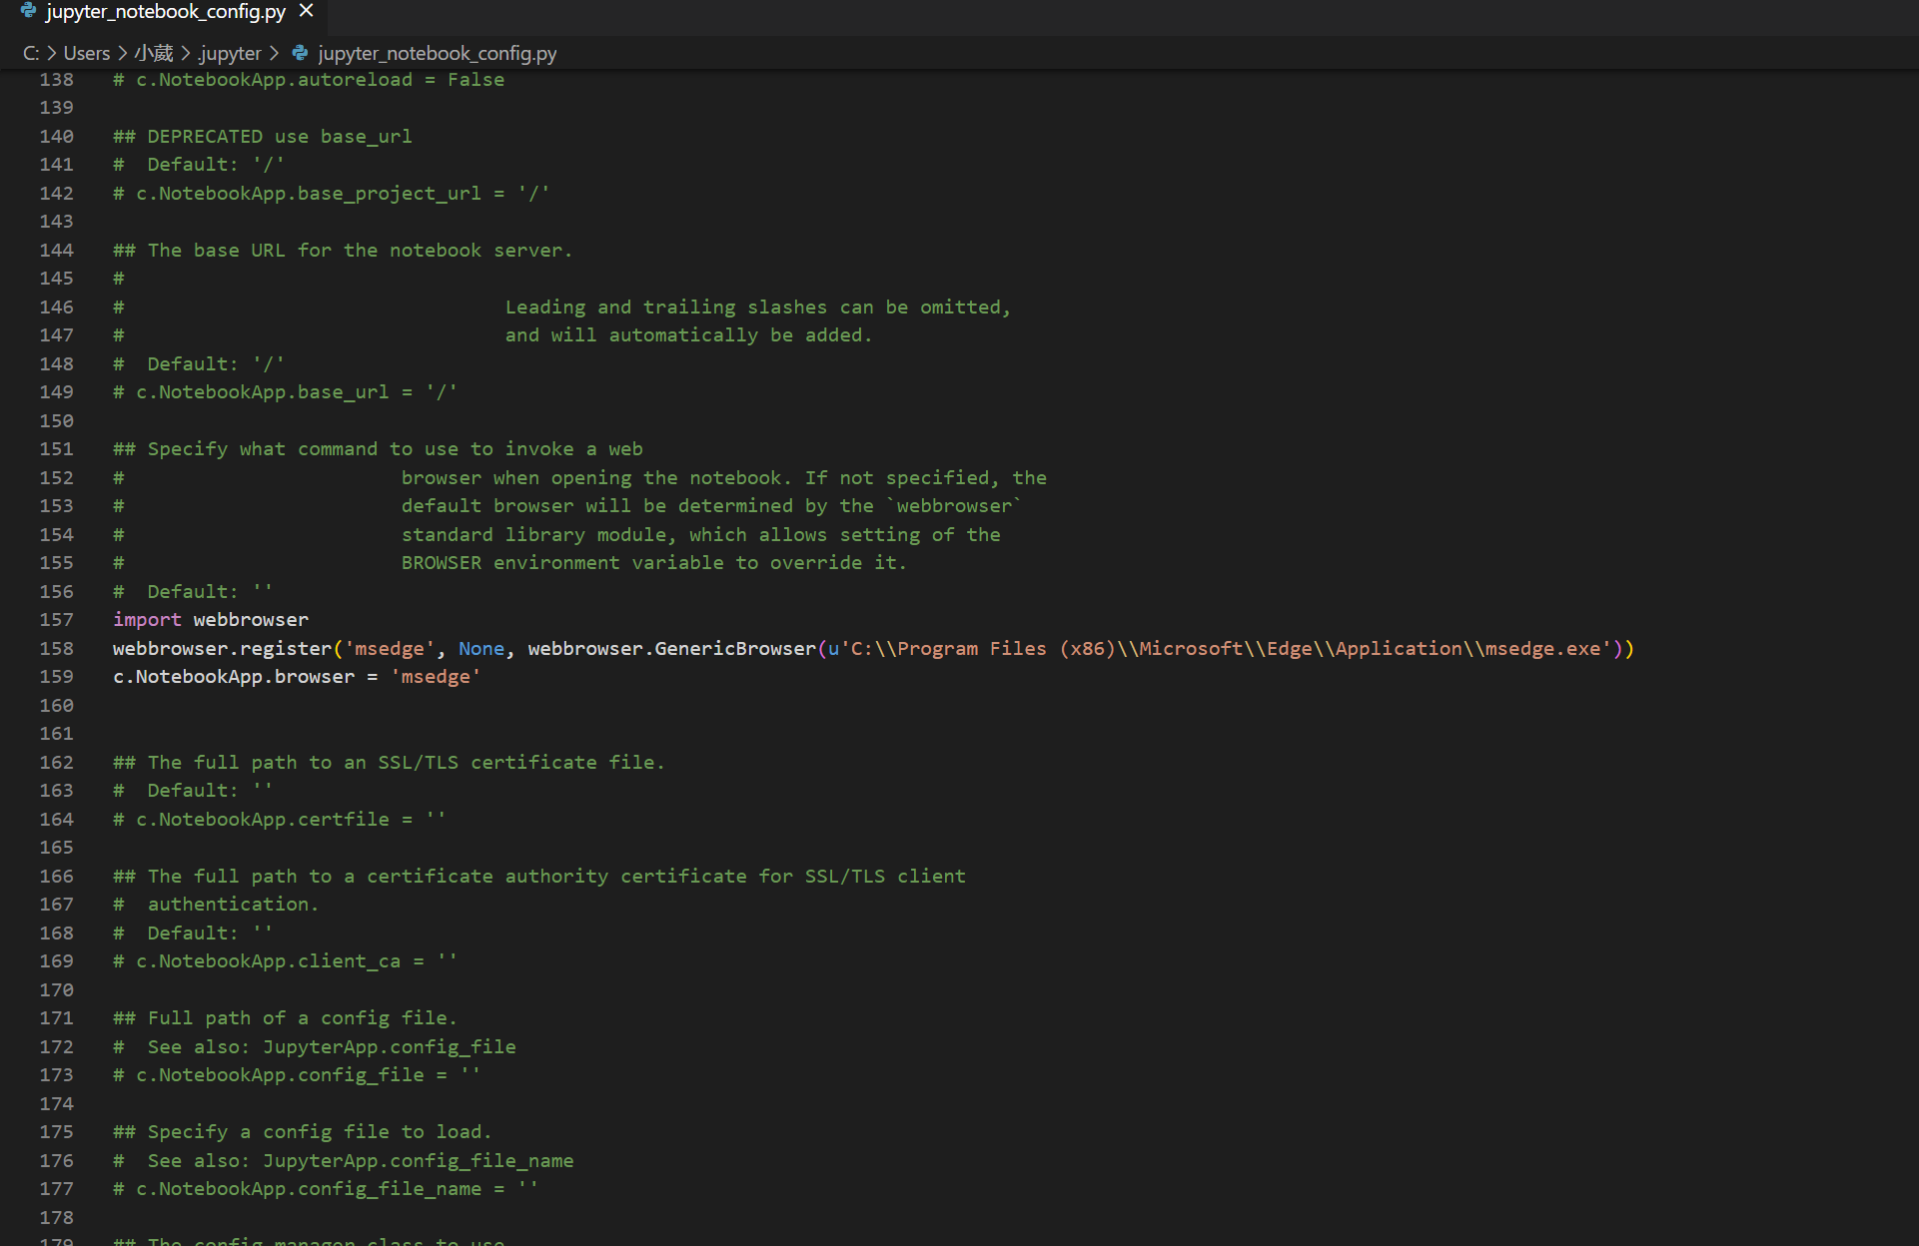Click '## Full path of a config file.' comment
The image size is (1919, 1246).
[286, 1018]
